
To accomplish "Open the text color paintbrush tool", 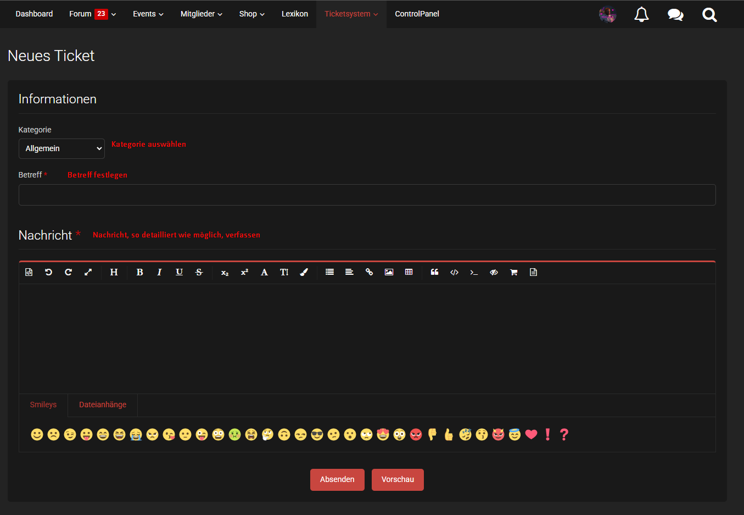I will tap(304, 272).
